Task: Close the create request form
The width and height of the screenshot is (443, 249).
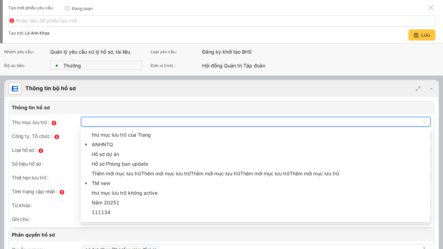Action: point(431,8)
